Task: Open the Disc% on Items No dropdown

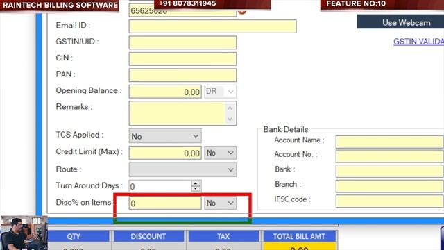Action: (x=220, y=203)
